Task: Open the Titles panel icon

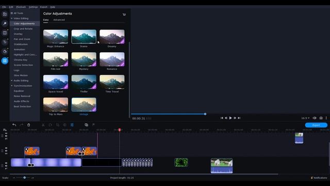Action: [5, 42]
